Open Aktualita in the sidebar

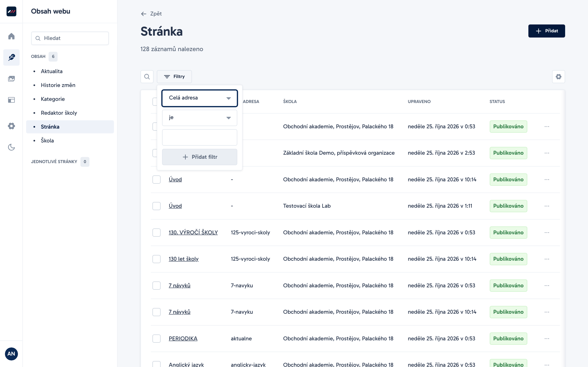(52, 71)
